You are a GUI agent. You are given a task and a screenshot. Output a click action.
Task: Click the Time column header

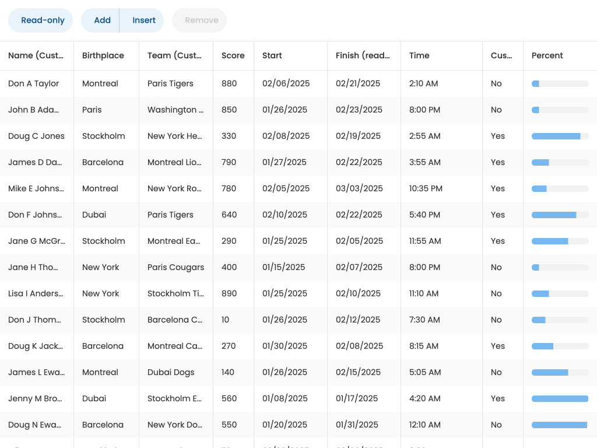click(419, 55)
